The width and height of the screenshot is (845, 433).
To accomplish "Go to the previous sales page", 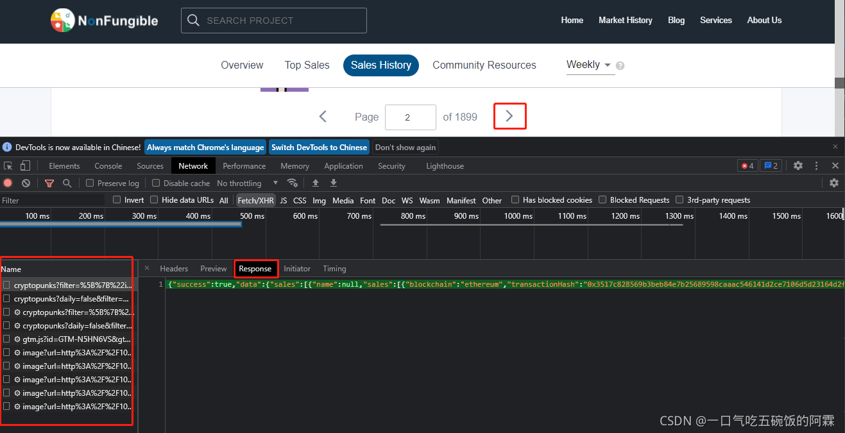I will point(323,117).
